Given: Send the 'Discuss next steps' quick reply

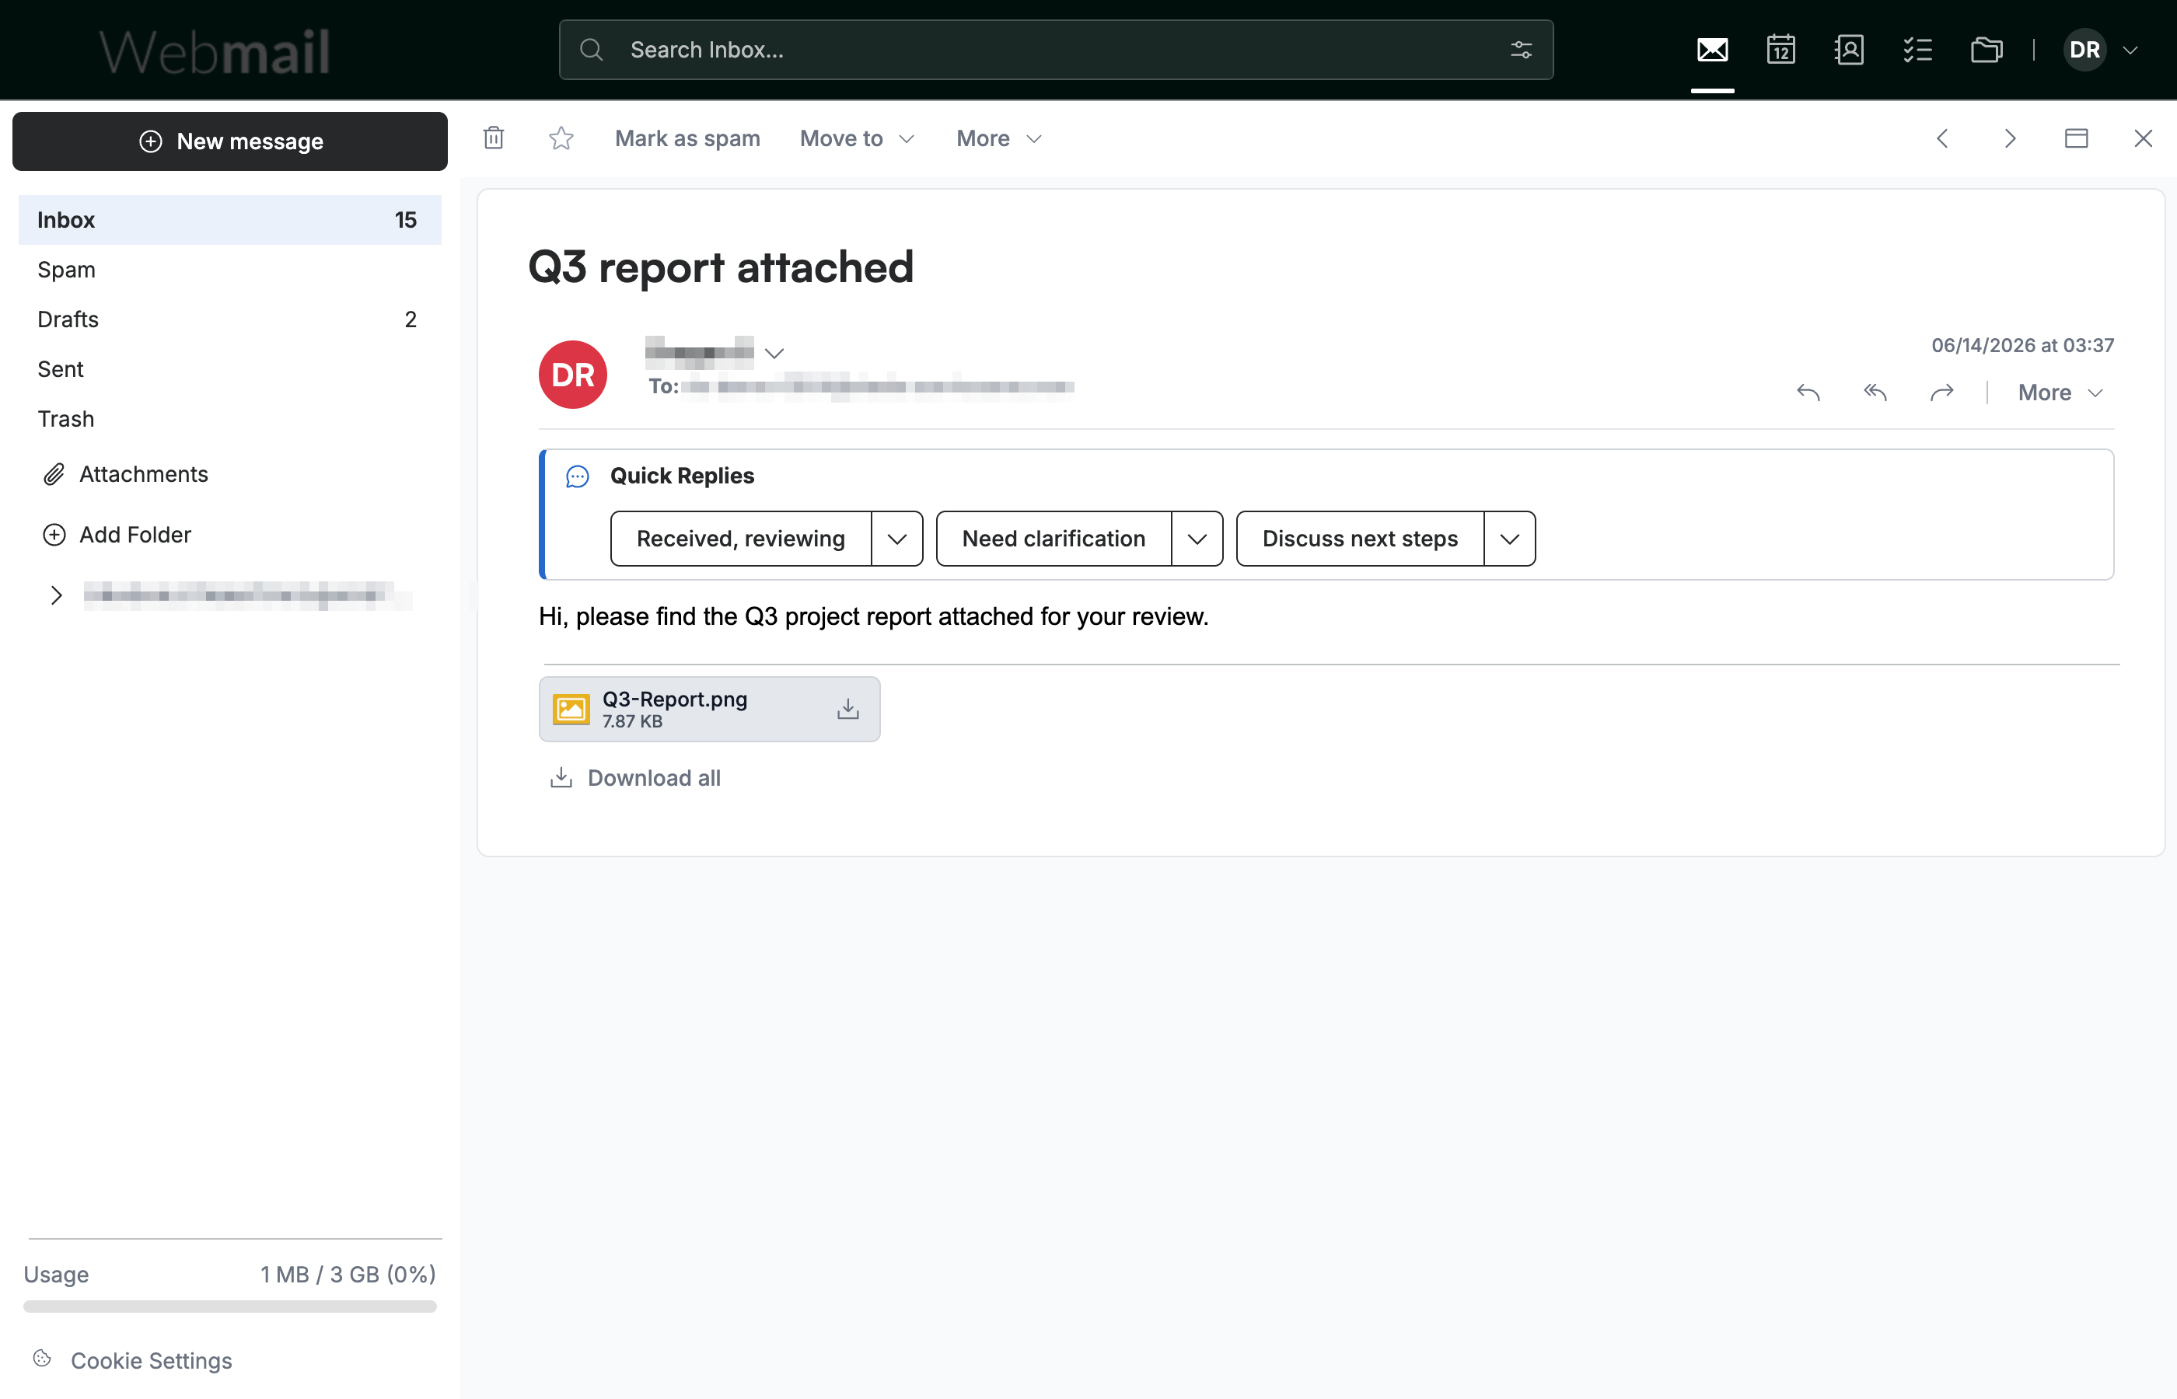Looking at the screenshot, I should click(1360, 539).
